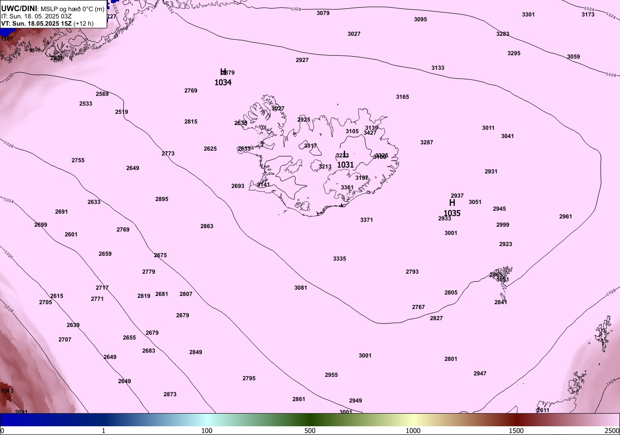Click the height value 2683
The height and width of the screenshot is (435, 620).
click(149, 351)
